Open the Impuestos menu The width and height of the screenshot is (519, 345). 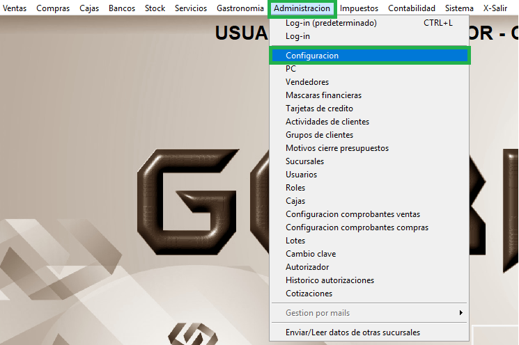pos(359,8)
